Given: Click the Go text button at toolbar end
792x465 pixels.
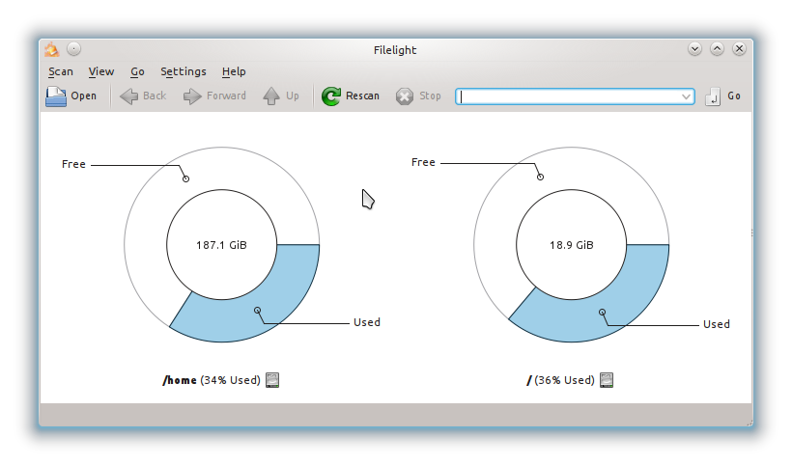Looking at the screenshot, I should pos(734,96).
